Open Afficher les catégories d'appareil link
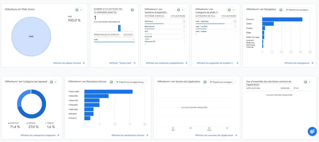The image size is (319, 142). (x=40, y=135)
